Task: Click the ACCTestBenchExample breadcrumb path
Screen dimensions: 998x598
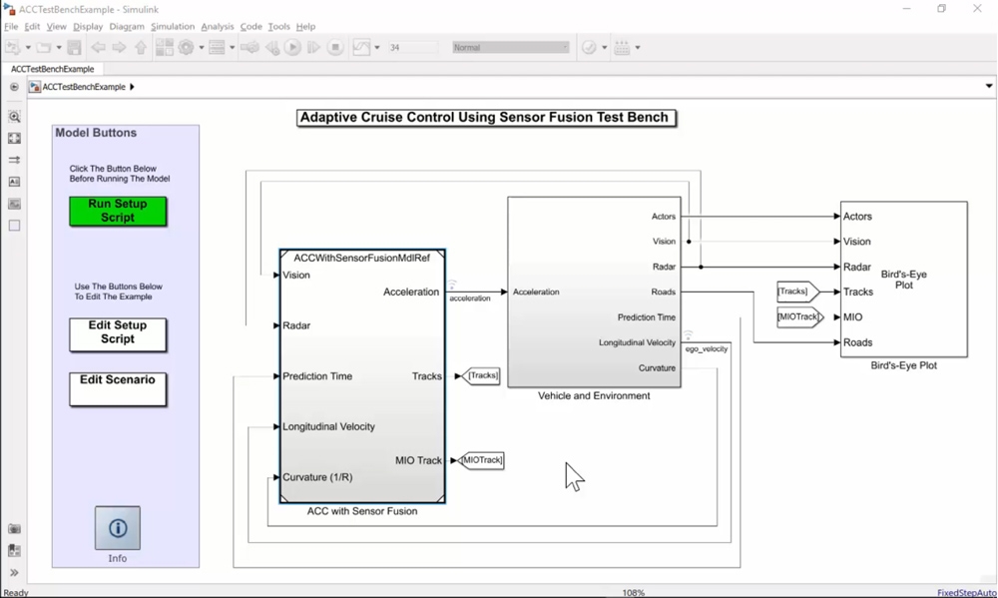Action: pyautogui.click(x=84, y=87)
